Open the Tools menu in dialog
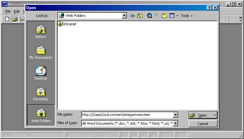 [x=187, y=16]
